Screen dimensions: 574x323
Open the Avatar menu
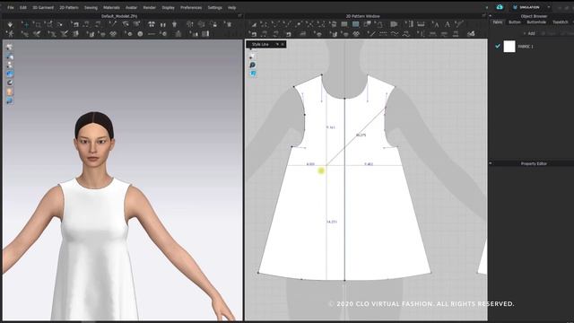coord(131,7)
